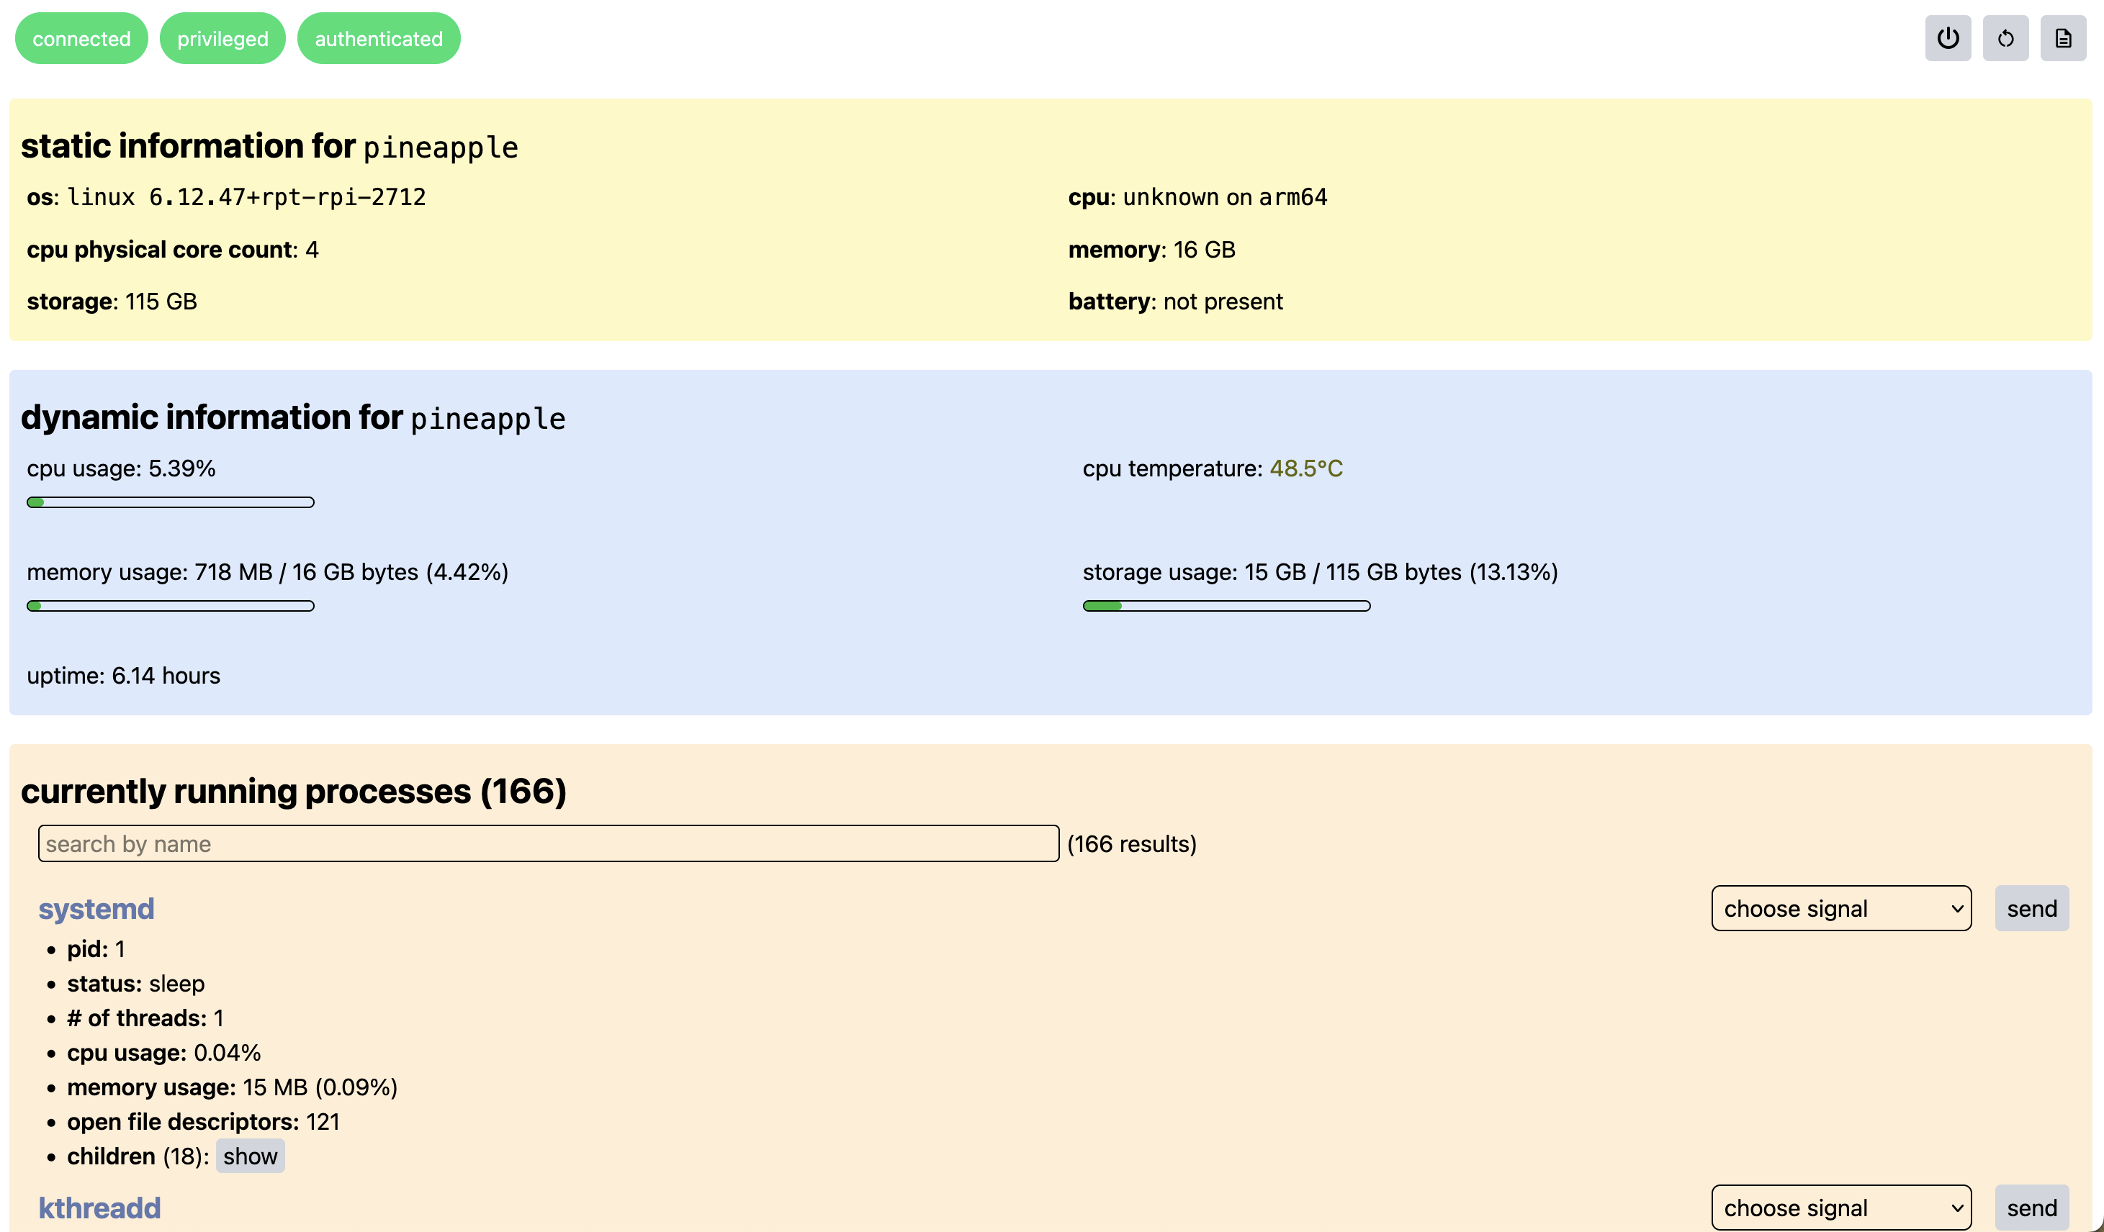This screenshot has width=2104, height=1232.
Task: Click the cpu usage: 5.39% text
Action: click(121, 468)
